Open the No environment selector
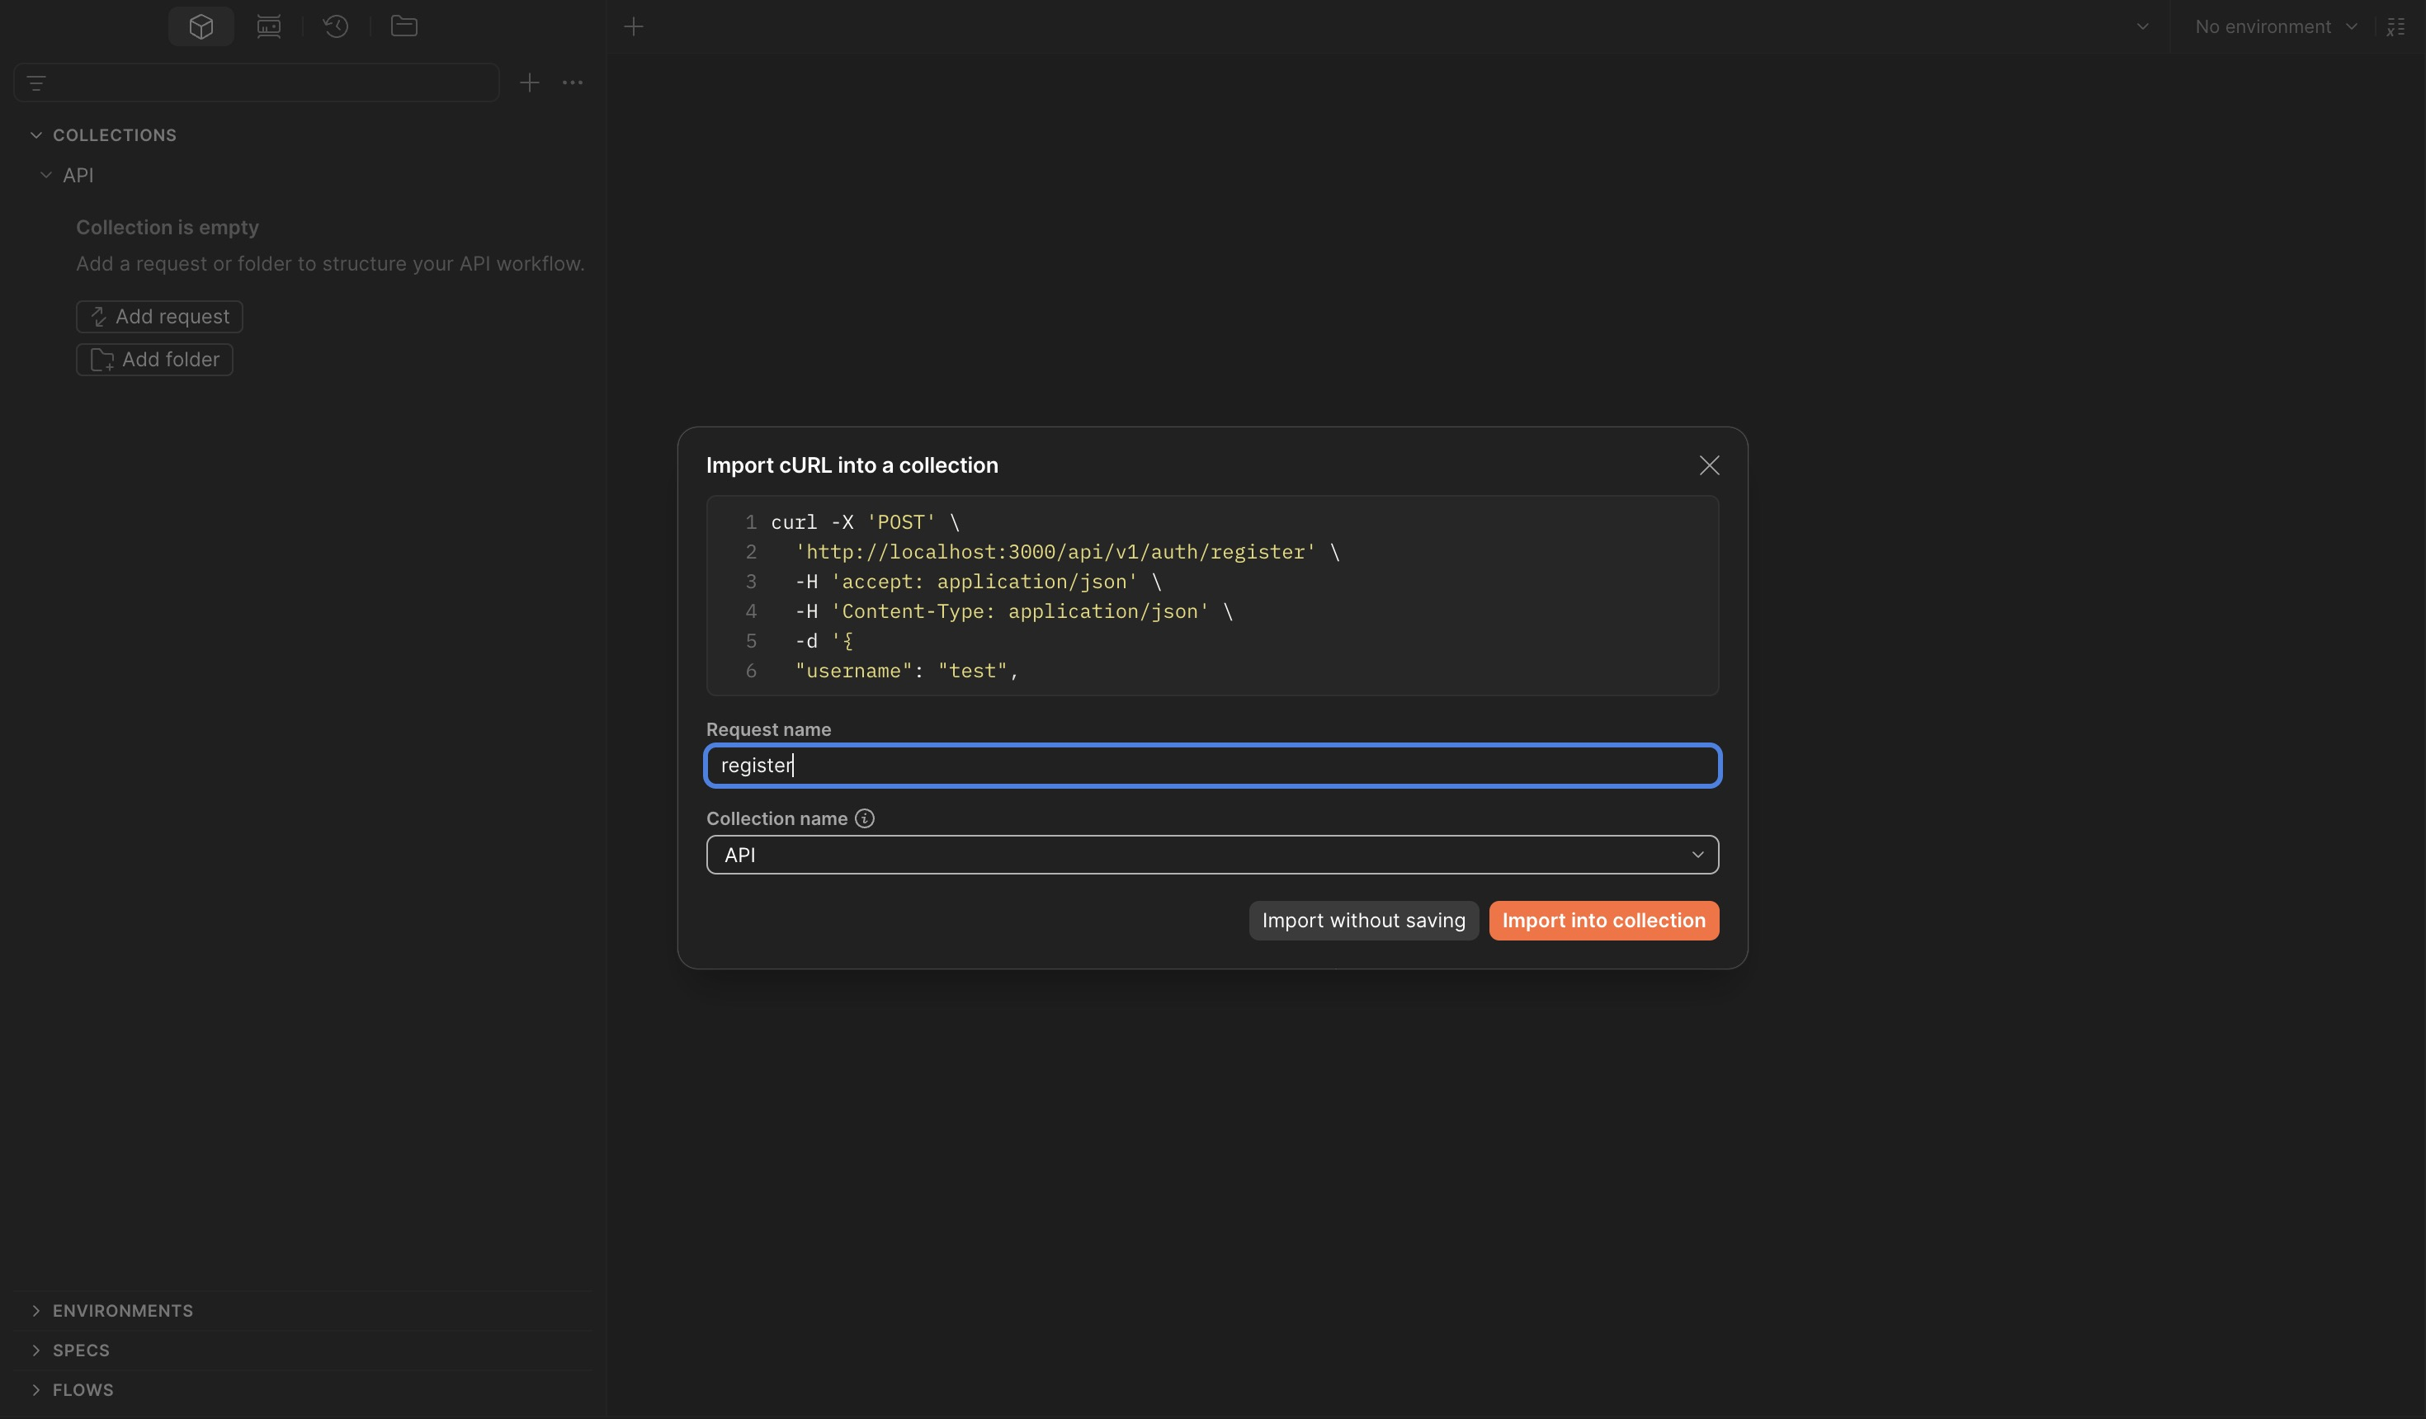2426x1419 pixels. (2276, 27)
